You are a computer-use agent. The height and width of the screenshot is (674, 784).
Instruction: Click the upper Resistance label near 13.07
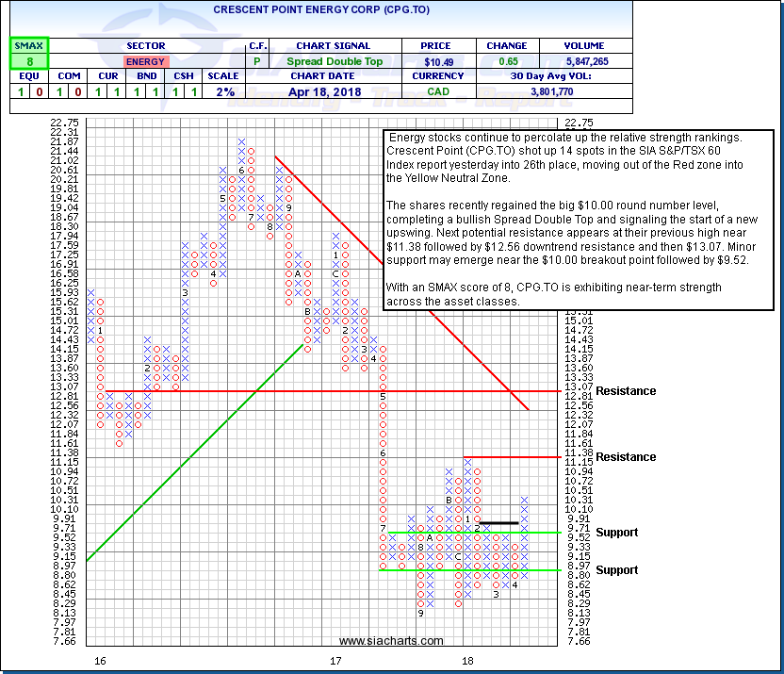[x=626, y=391]
